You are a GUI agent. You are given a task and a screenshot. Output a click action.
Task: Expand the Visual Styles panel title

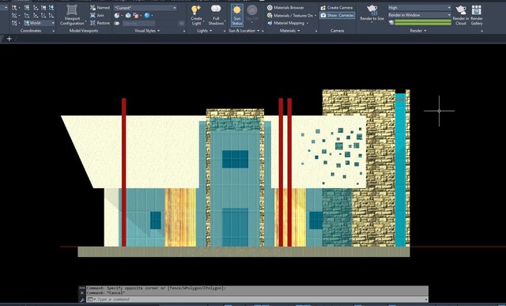[147, 31]
